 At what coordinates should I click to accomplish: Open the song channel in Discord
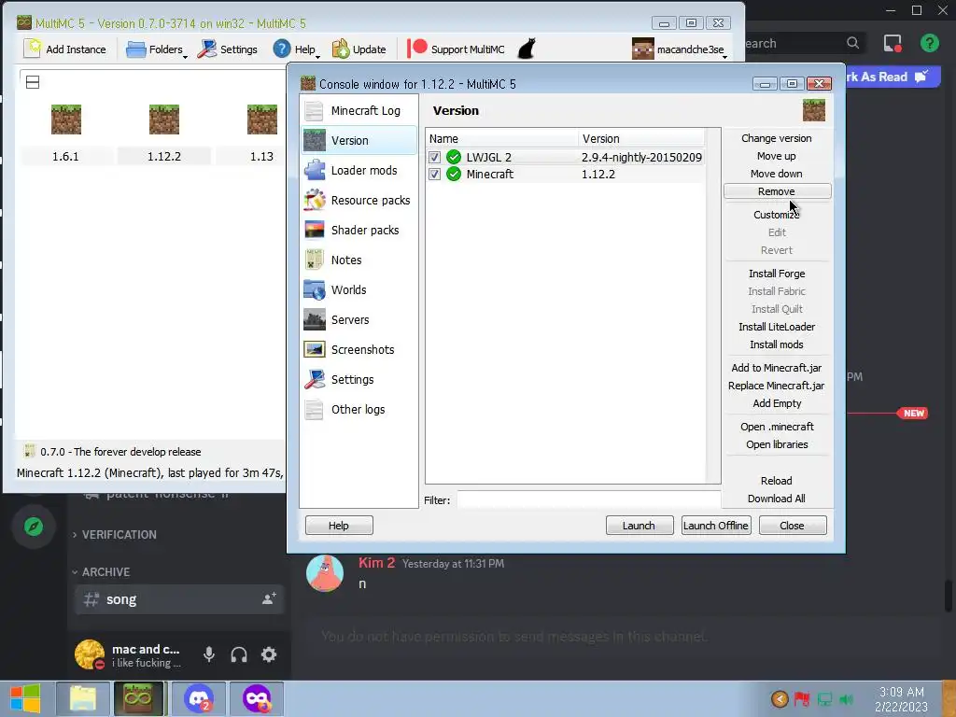(179, 599)
